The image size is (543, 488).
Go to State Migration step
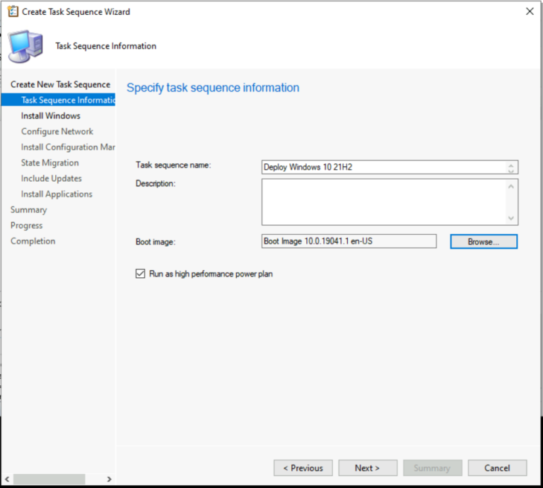point(49,163)
